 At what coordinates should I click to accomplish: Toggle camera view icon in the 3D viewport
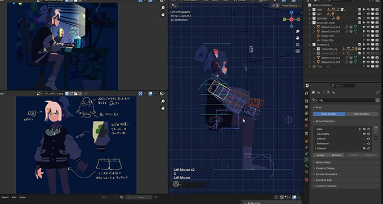pyautogui.click(x=297, y=44)
